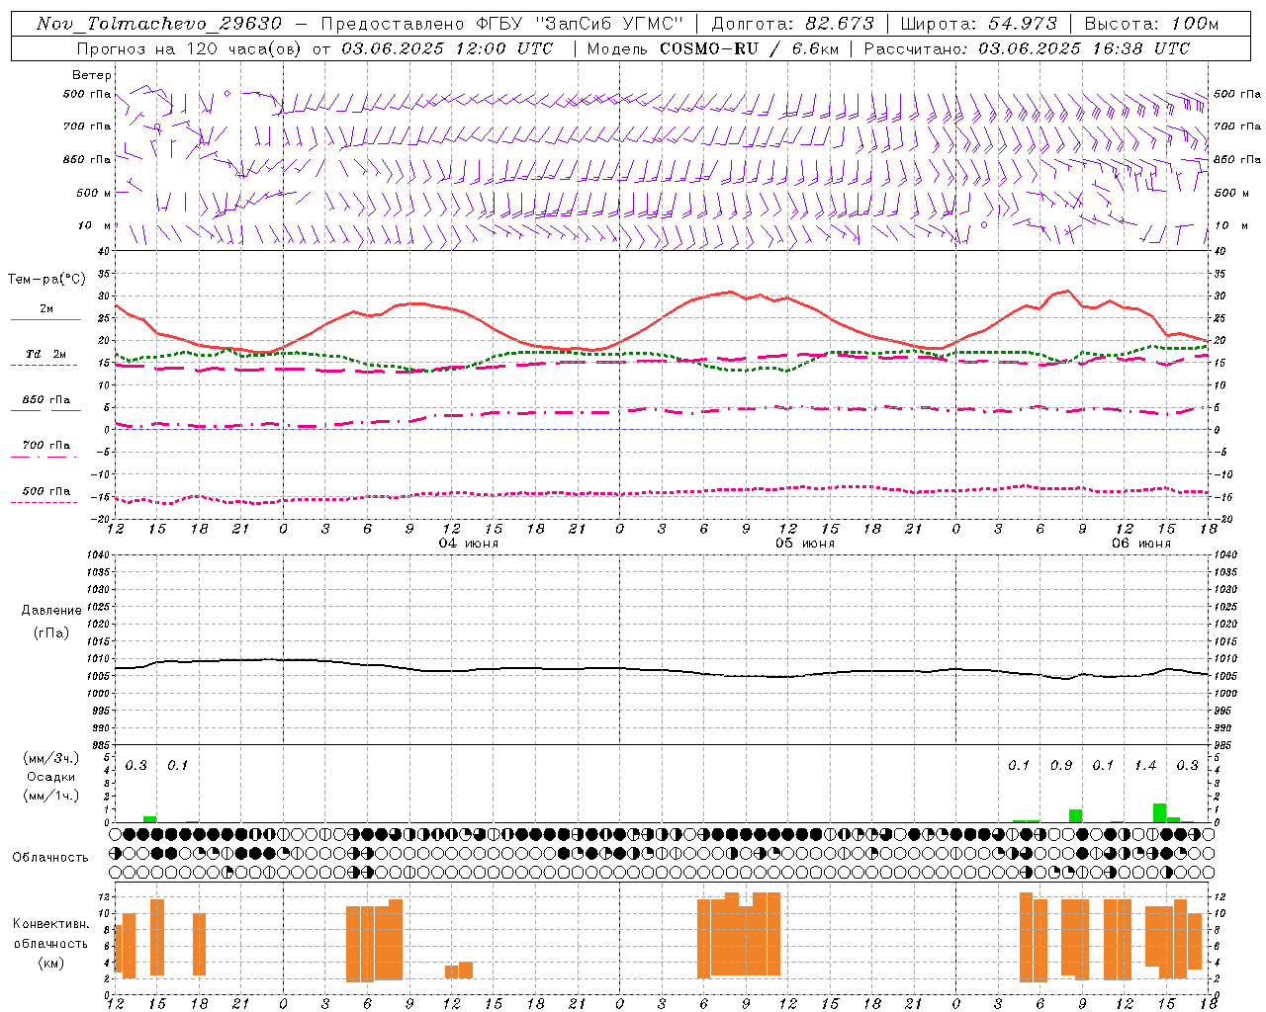Click the 0.9 precipitation amount value
This screenshot has height=1012, width=1266.
point(1061,765)
